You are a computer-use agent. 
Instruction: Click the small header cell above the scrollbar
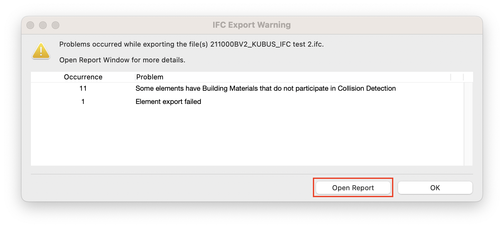coord(468,77)
